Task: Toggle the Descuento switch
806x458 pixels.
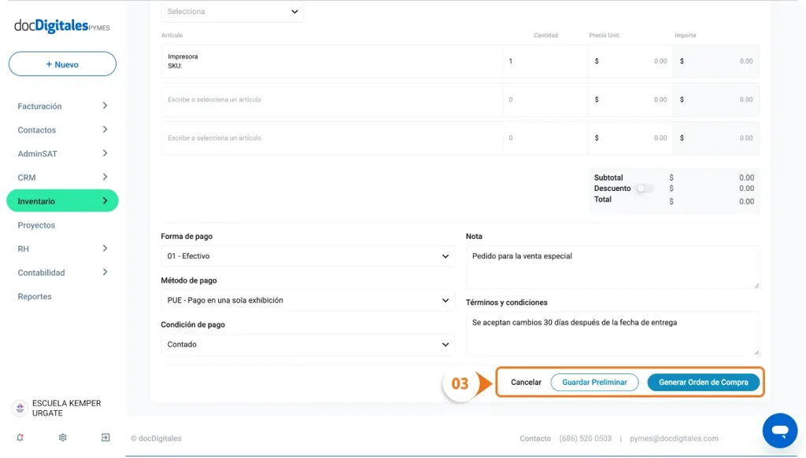Action: 645,189
